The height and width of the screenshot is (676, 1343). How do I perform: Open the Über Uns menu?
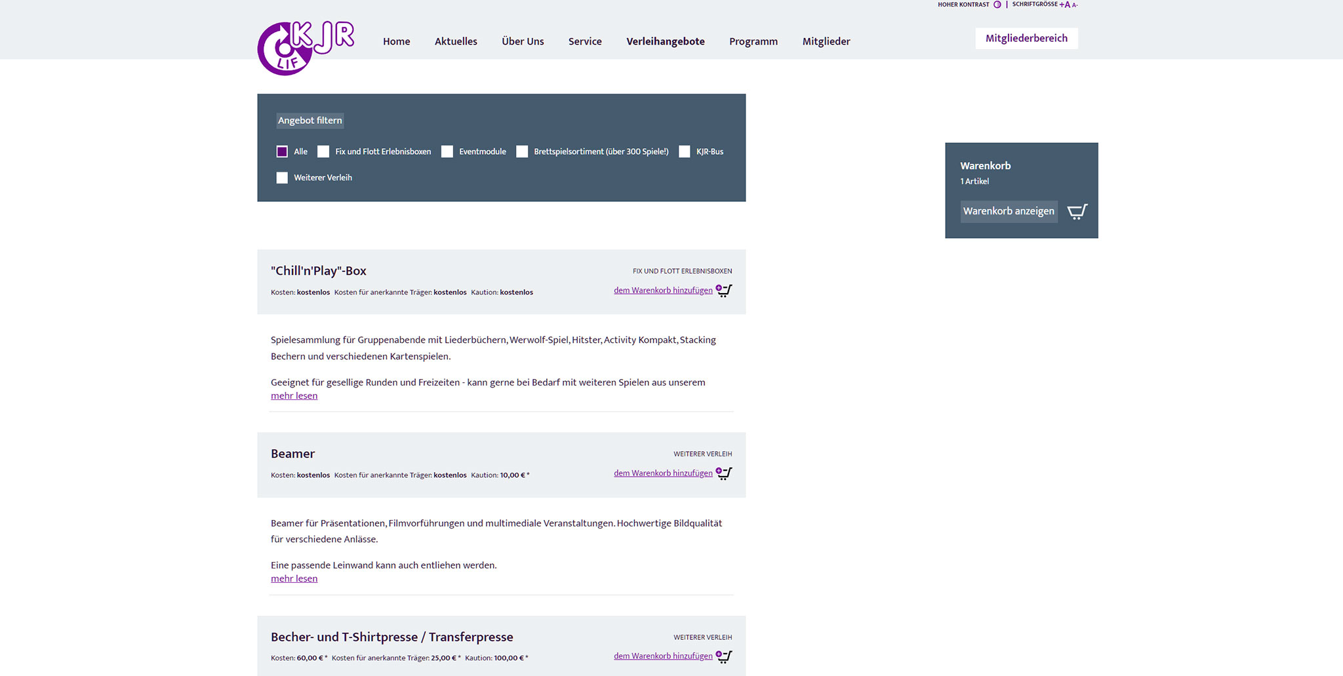523,41
